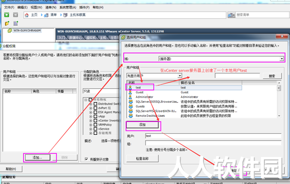Click the grey forward navigation arrow
Screen dimensions: 290x184
click(x=15, y=15)
